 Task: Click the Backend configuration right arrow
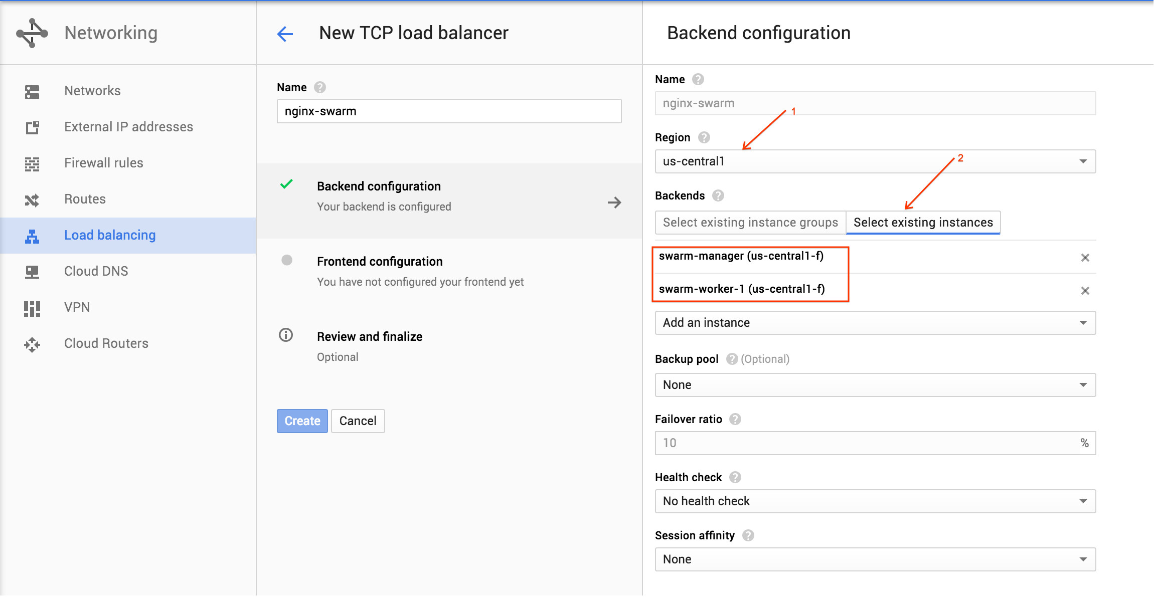point(614,203)
